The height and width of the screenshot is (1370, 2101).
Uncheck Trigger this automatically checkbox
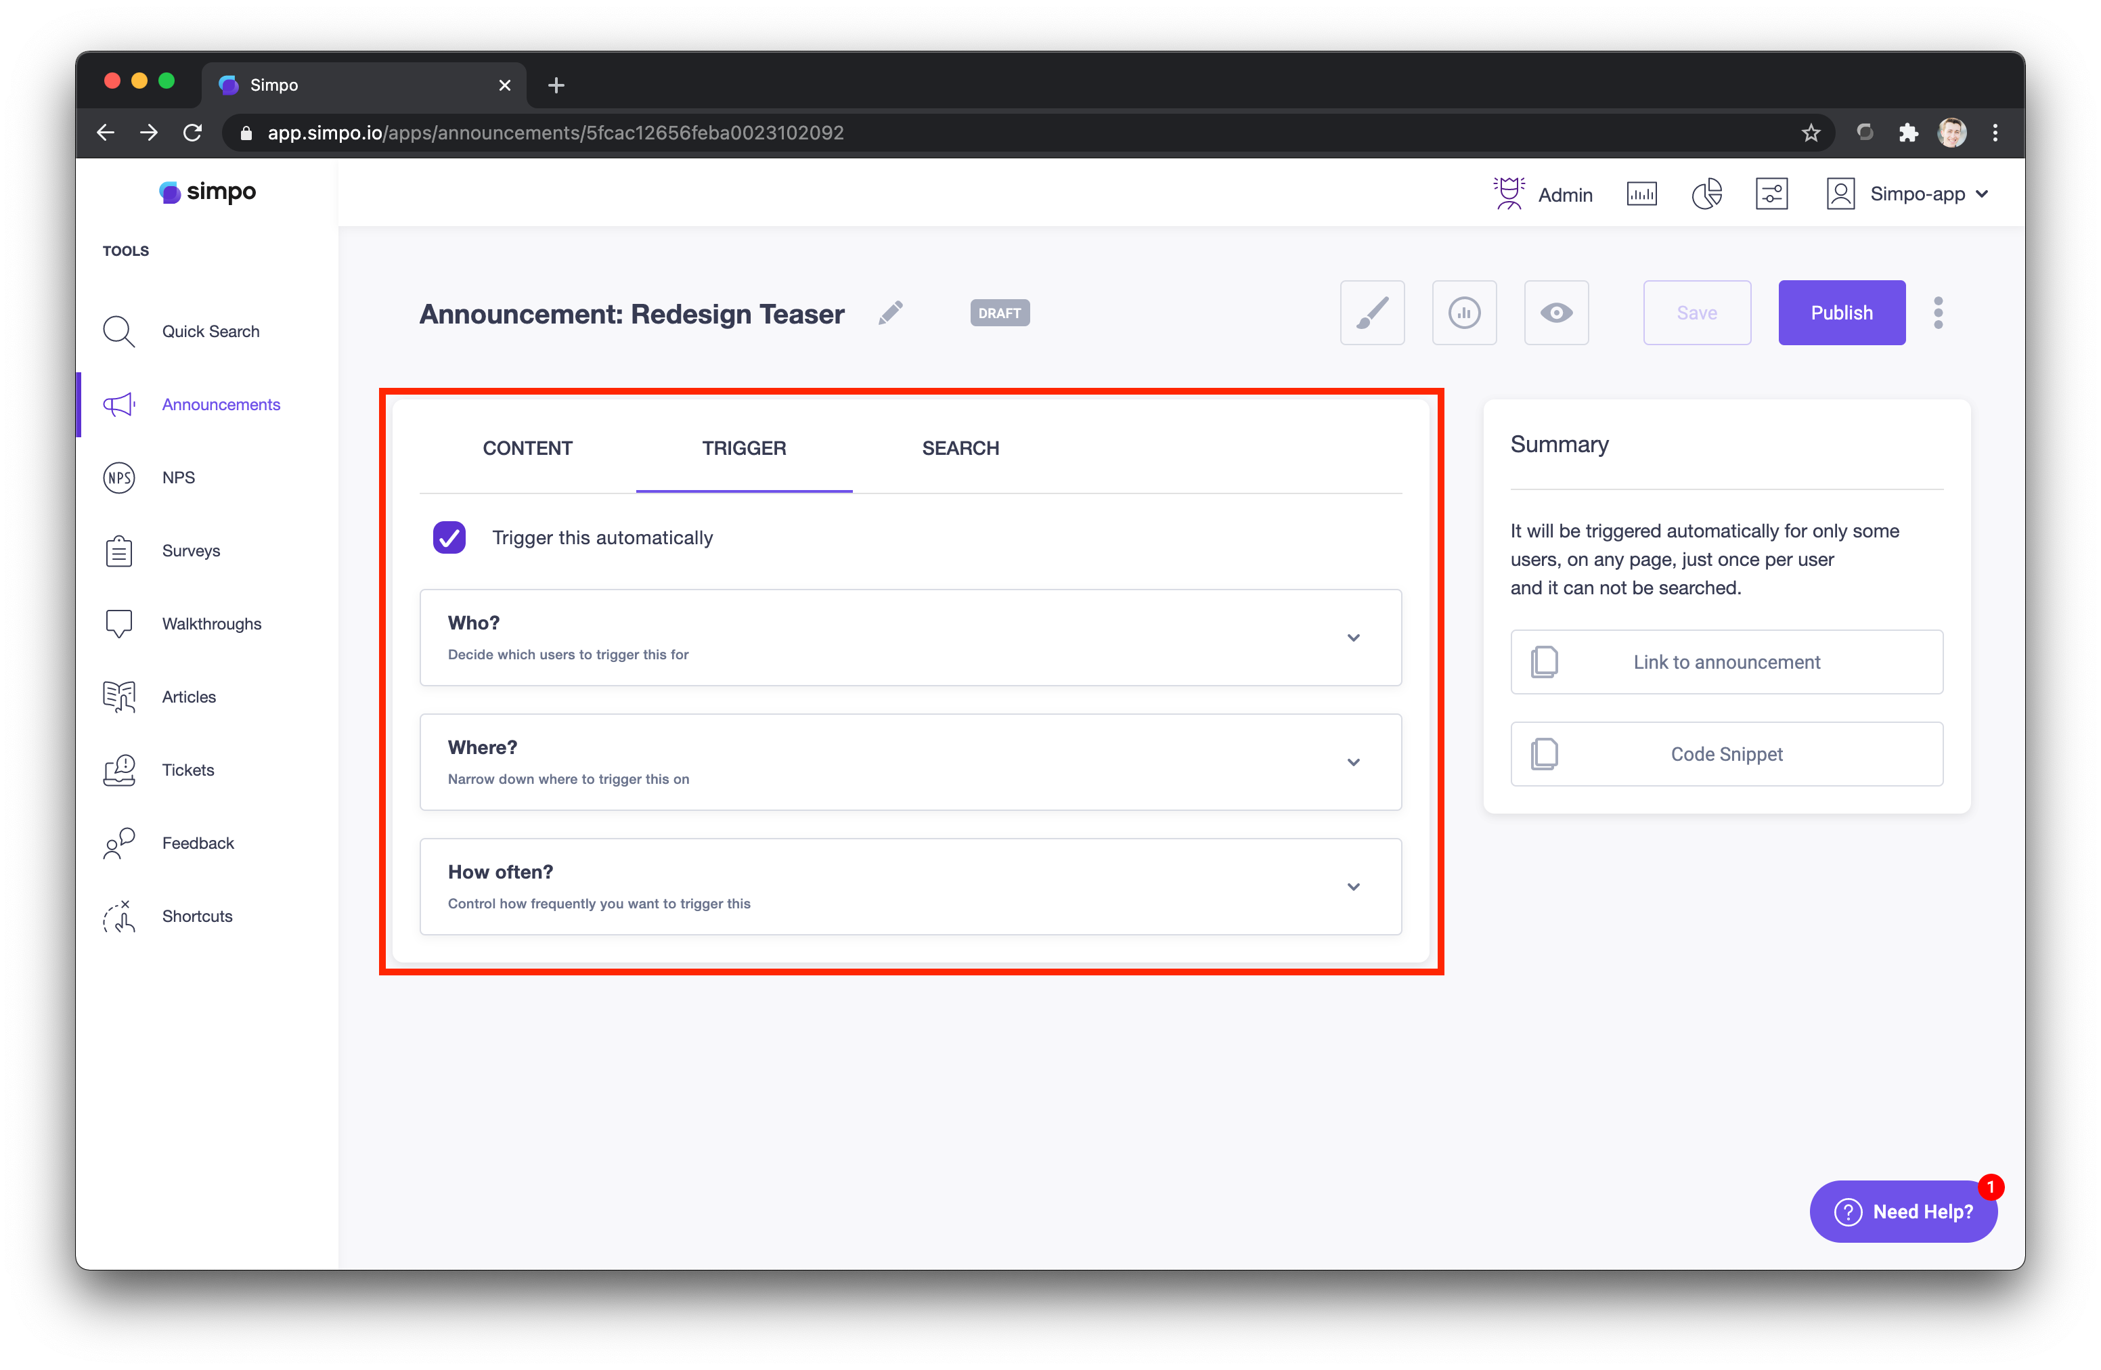click(449, 537)
